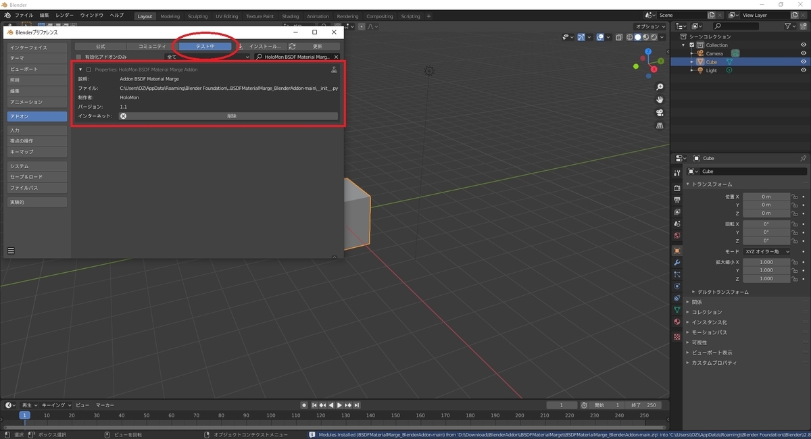811x439 pixels.
Task: Click the Z axis on navigation gizmo
Action: (649, 51)
